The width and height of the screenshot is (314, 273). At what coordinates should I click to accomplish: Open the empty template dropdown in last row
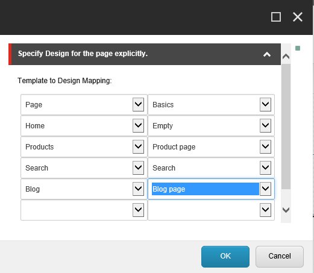point(138,210)
